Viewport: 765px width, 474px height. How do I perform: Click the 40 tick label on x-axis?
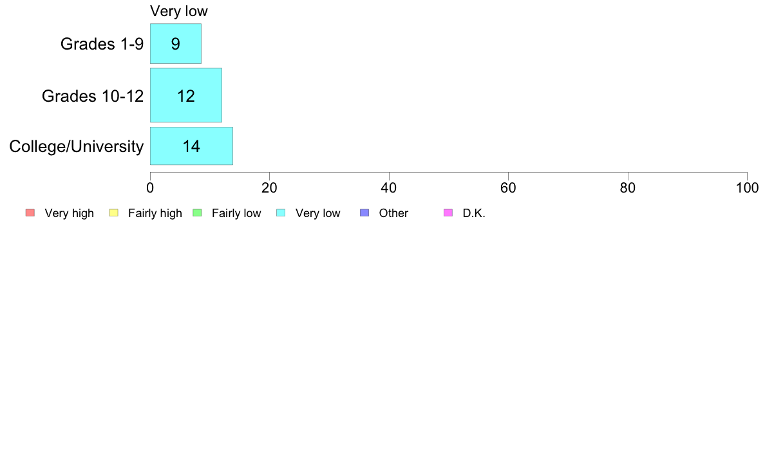click(x=389, y=187)
